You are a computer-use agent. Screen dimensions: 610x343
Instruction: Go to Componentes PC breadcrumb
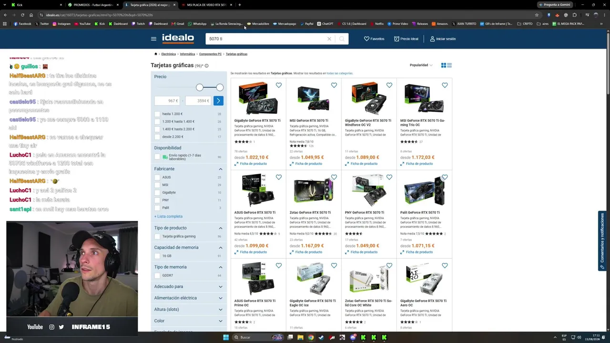[x=210, y=54]
